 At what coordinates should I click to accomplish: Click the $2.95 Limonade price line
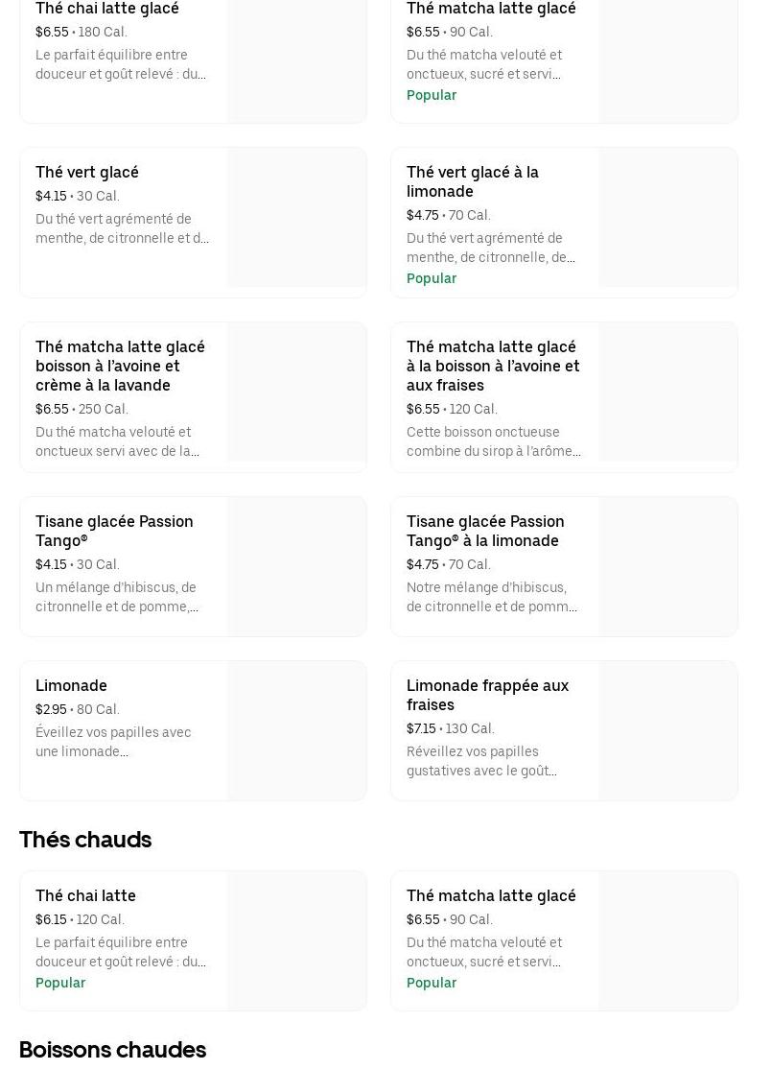coord(78,709)
